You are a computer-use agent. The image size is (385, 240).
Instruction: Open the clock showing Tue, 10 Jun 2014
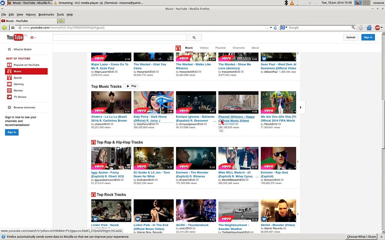pos(337,3)
